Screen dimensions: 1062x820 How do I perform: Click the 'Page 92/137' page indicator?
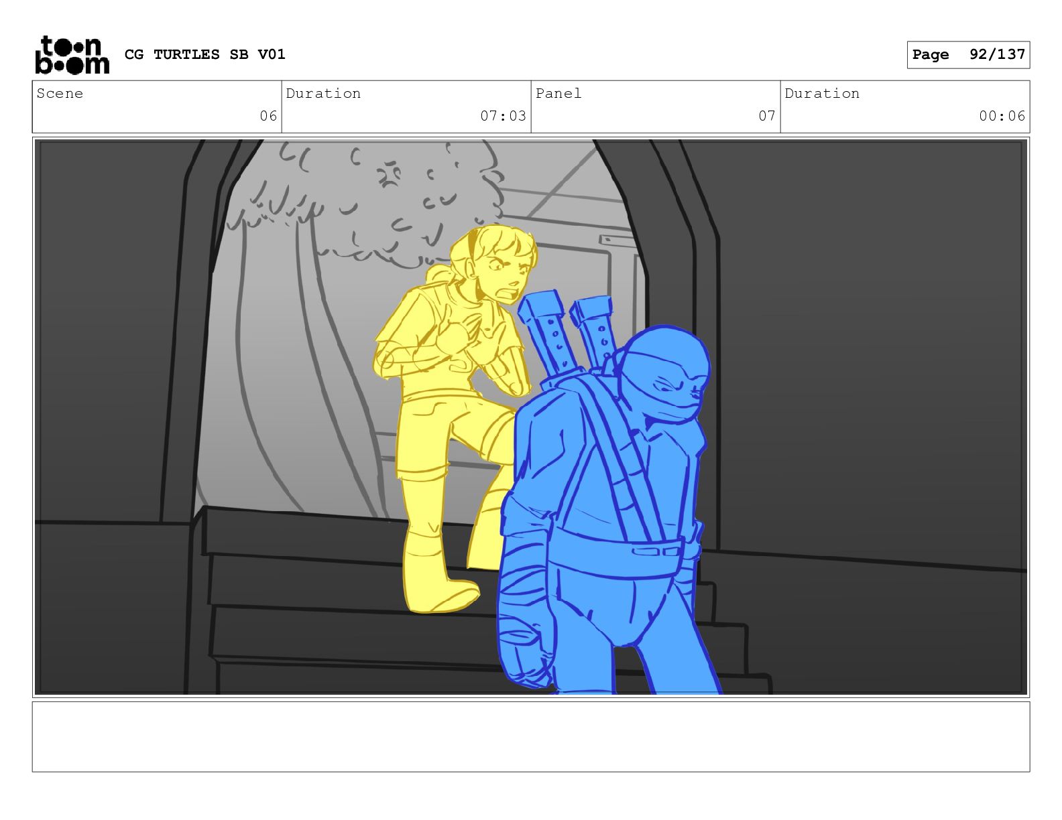point(968,55)
